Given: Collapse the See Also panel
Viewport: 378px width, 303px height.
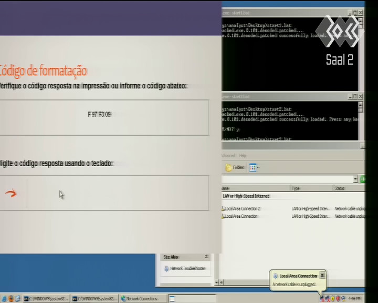Looking at the screenshot, I should click(206, 257).
